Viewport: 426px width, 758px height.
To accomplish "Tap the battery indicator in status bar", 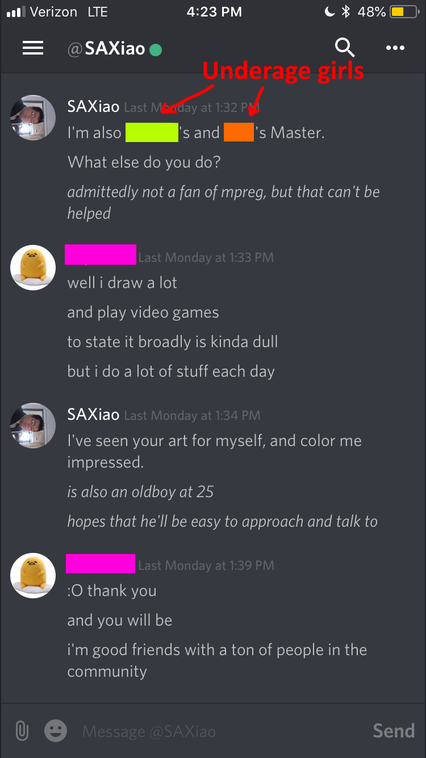I will [x=404, y=12].
